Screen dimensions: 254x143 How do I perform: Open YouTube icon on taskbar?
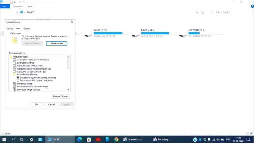click(x=98, y=139)
